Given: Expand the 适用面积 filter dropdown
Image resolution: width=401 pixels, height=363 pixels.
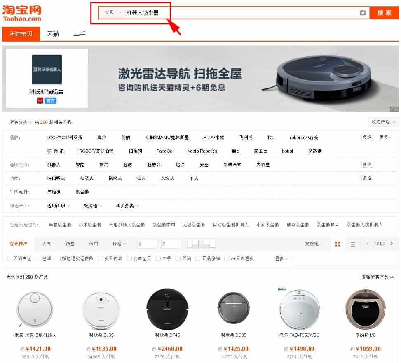Looking at the screenshot, I should 59,206.
